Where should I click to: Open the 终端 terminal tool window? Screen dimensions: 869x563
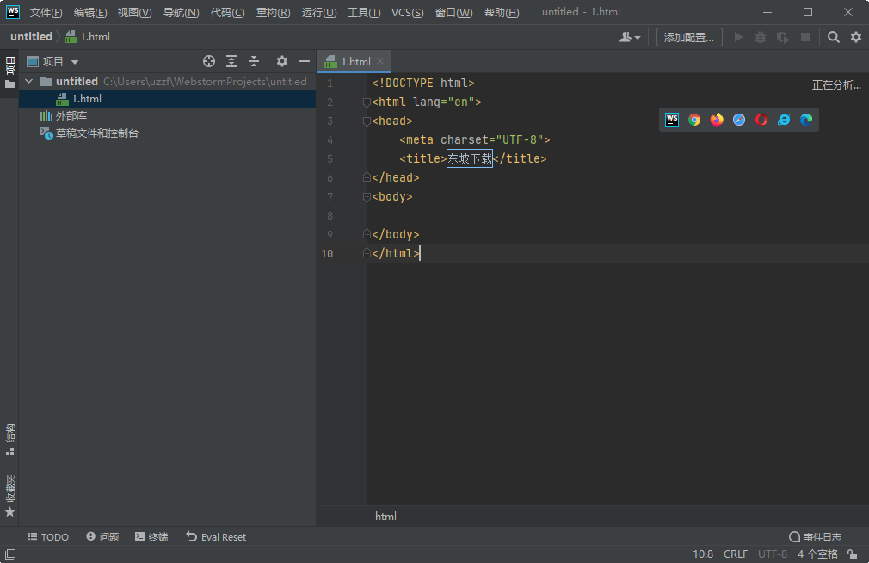(151, 537)
